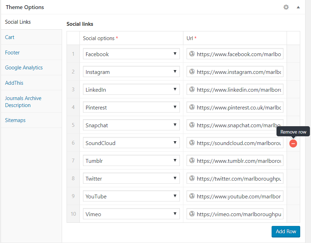Open the Pinterest social option dropdown
The width and height of the screenshot is (311, 243).
pyautogui.click(x=131, y=107)
